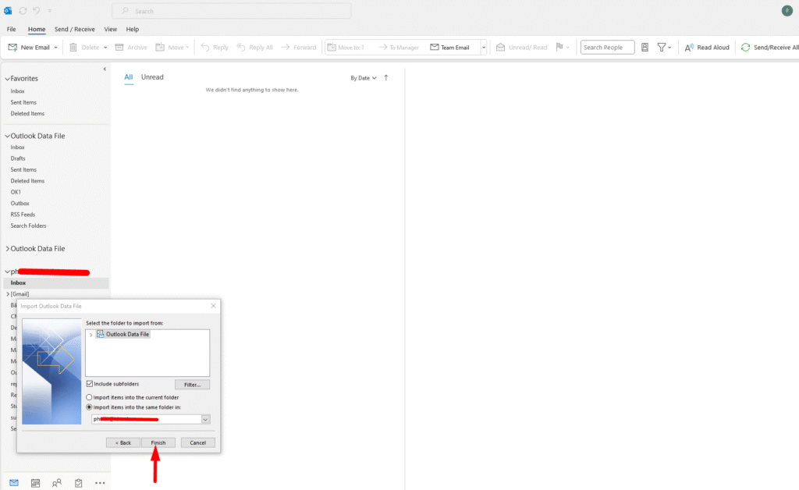Open the Send / Receive ribbon tab
The width and height of the screenshot is (799, 490).
[74, 29]
